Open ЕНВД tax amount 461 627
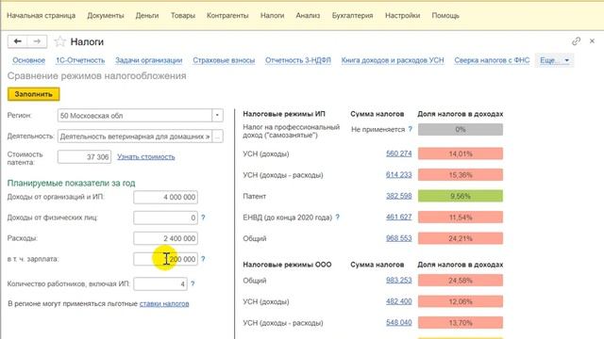 tap(398, 218)
